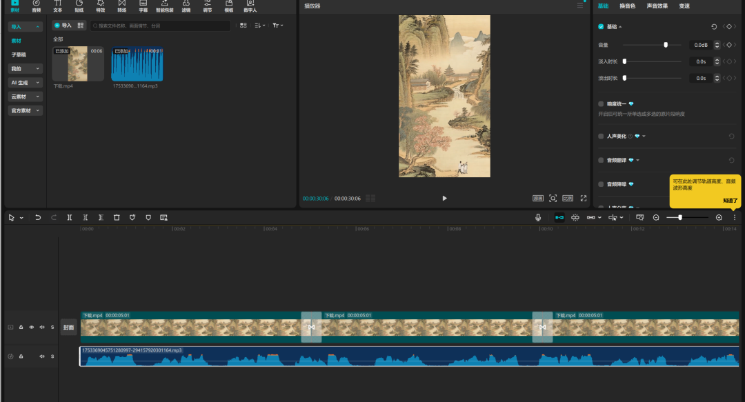This screenshot has width=745, height=402.
Task: Uncheck the 基础 checkbox
Action: 601,27
